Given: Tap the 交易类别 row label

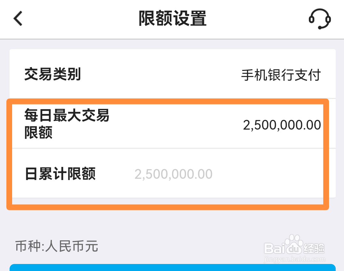Looking at the screenshot, I should (x=52, y=75).
